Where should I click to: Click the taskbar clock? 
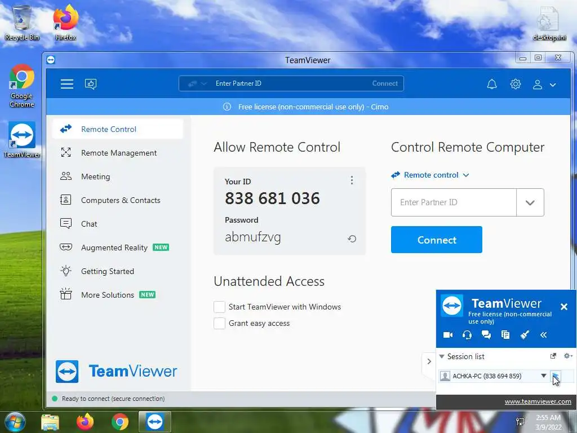click(x=548, y=422)
